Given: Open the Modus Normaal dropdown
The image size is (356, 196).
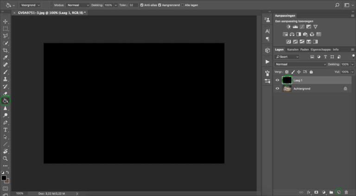Looking at the screenshot, I should coord(78,5).
